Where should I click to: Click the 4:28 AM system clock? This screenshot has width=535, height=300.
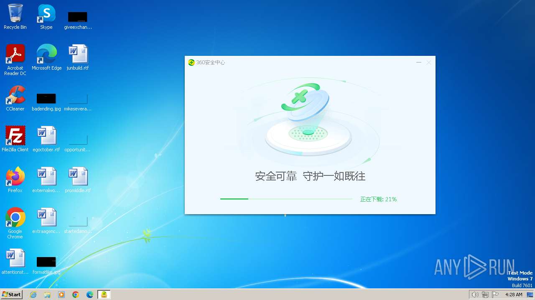coord(514,295)
